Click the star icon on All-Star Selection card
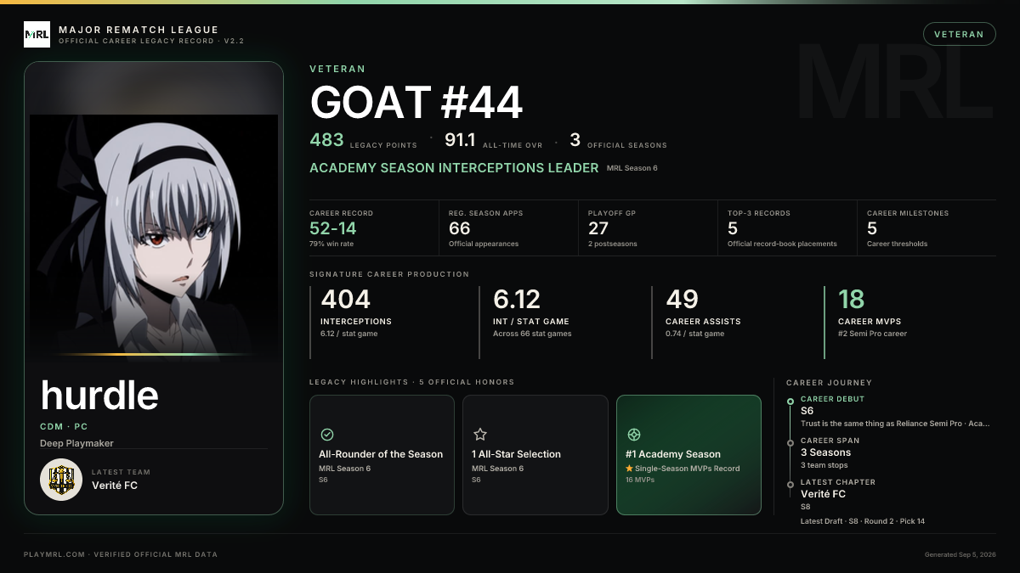This screenshot has width=1020, height=573. (x=480, y=435)
